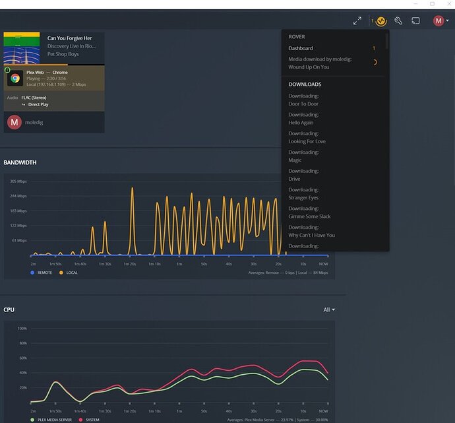455x423 pixels.
Task: Click the moledig user avatar circle
Action: pos(15,122)
